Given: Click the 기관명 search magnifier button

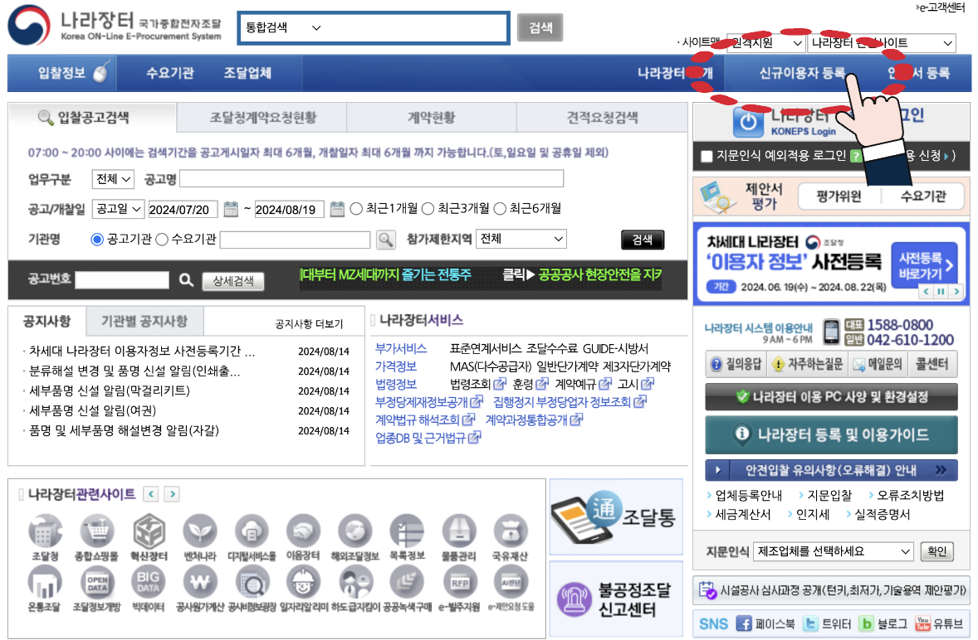Looking at the screenshot, I should (x=386, y=240).
